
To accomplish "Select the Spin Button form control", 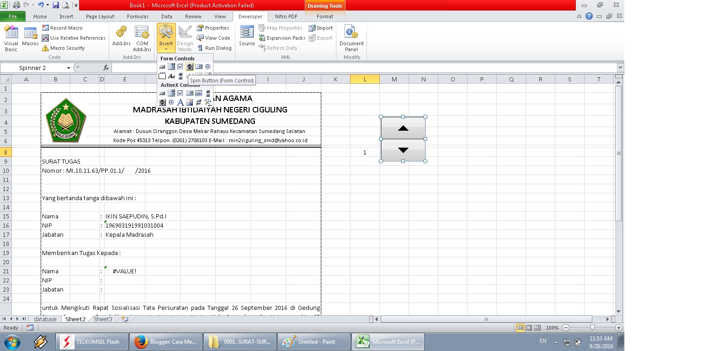I will (189, 66).
